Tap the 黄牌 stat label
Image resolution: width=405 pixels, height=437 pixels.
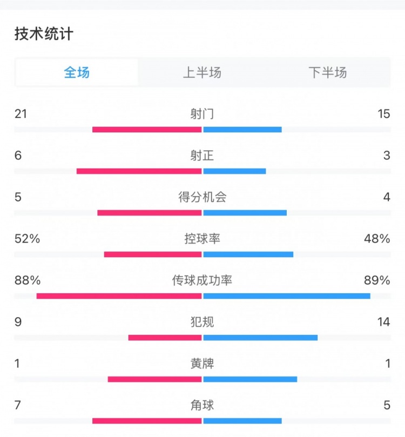click(202, 364)
